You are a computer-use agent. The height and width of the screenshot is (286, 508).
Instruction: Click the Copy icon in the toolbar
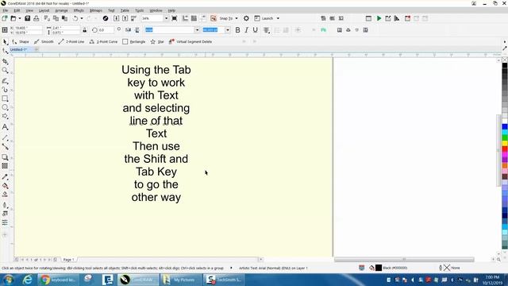click(x=56, y=18)
